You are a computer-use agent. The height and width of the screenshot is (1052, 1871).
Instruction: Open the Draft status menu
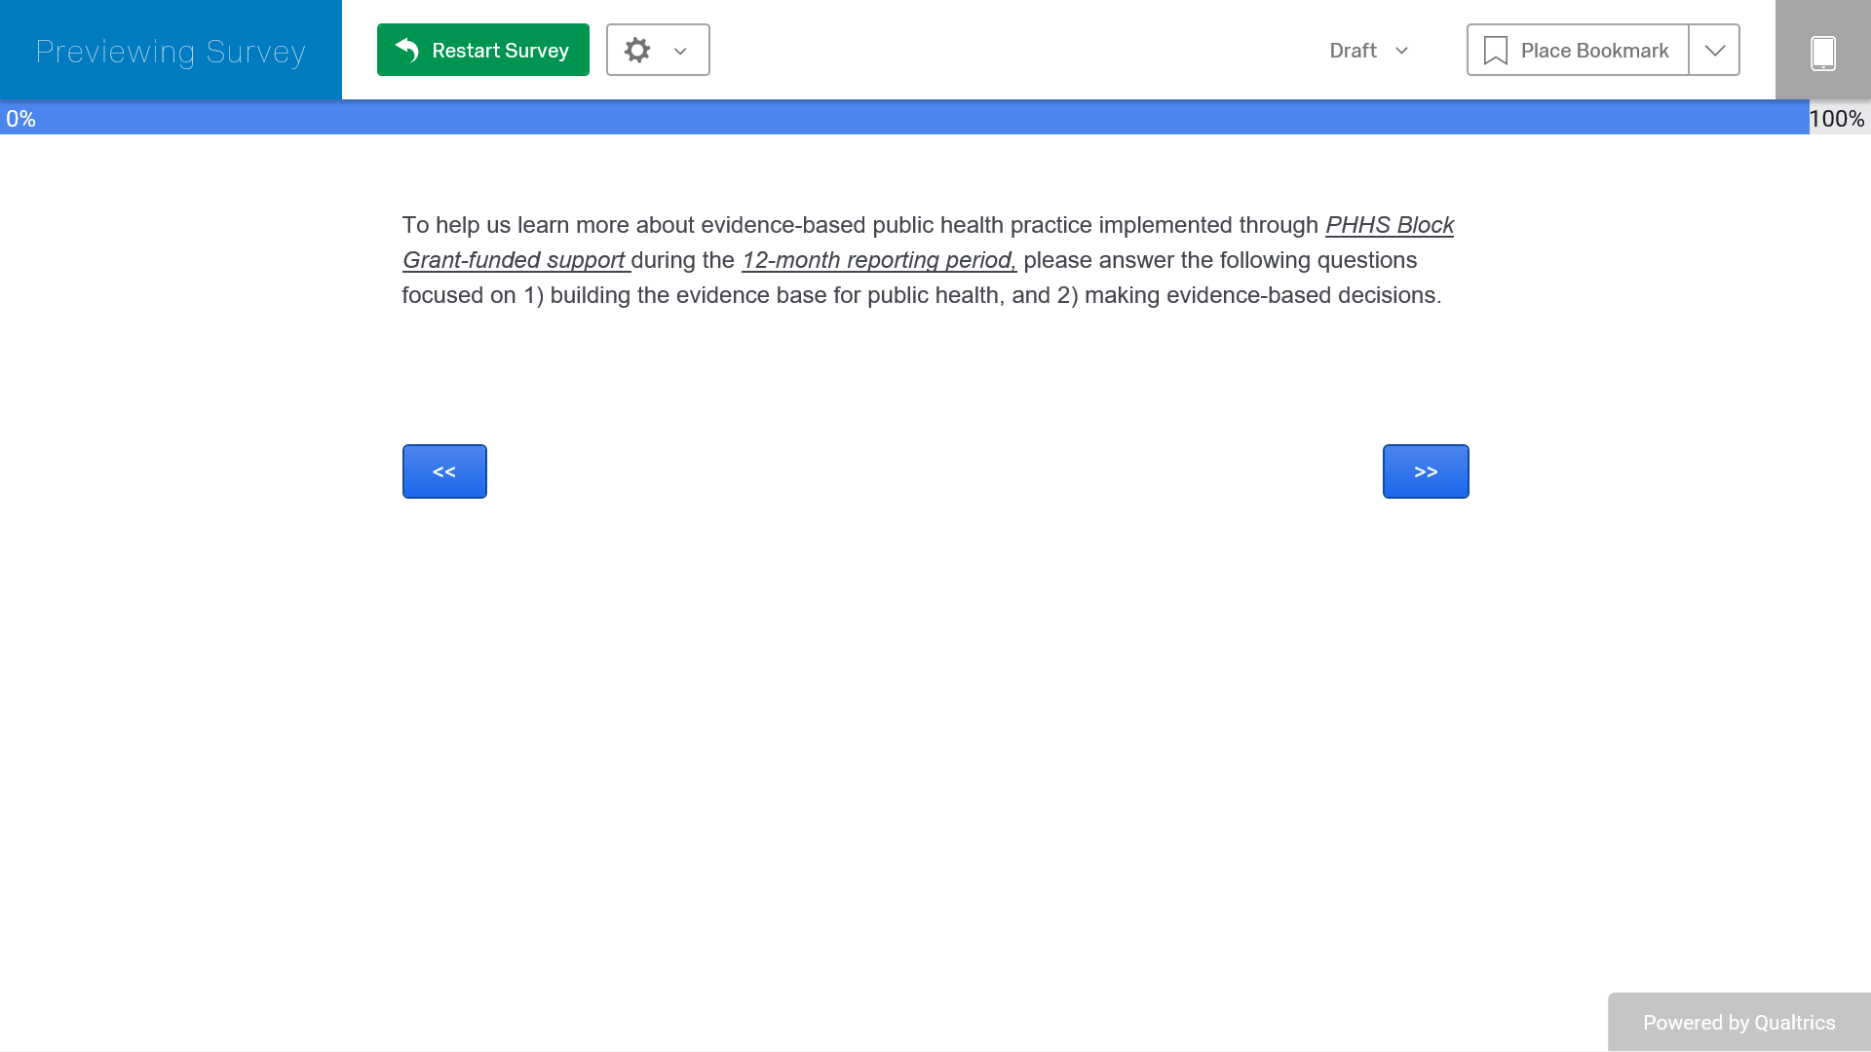pyautogui.click(x=1353, y=51)
